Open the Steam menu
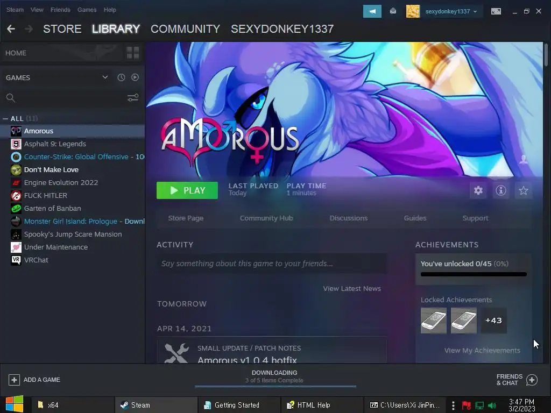Image resolution: width=551 pixels, height=413 pixels. pos(15,10)
